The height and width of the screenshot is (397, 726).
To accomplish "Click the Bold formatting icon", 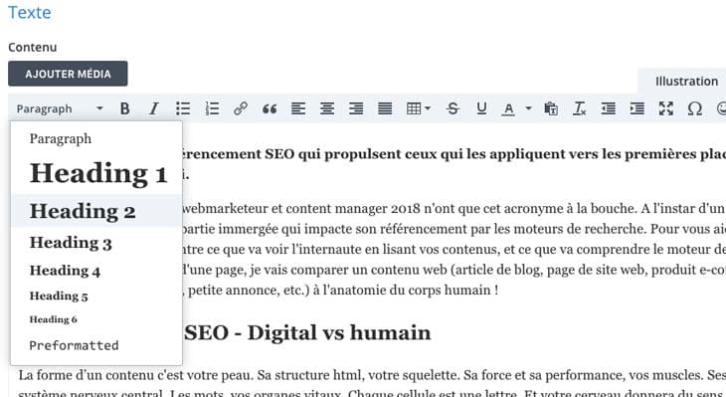I will (x=124, y=108).
